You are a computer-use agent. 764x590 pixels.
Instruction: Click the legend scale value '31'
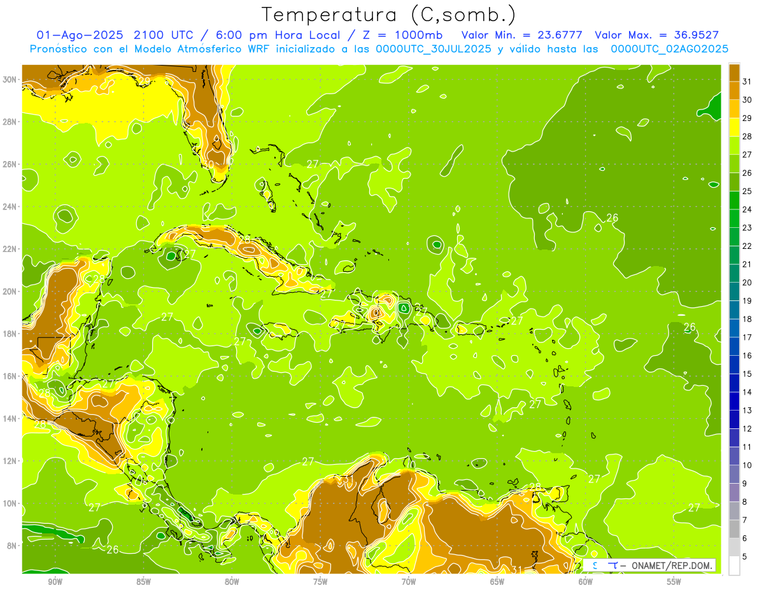point(748,81)
